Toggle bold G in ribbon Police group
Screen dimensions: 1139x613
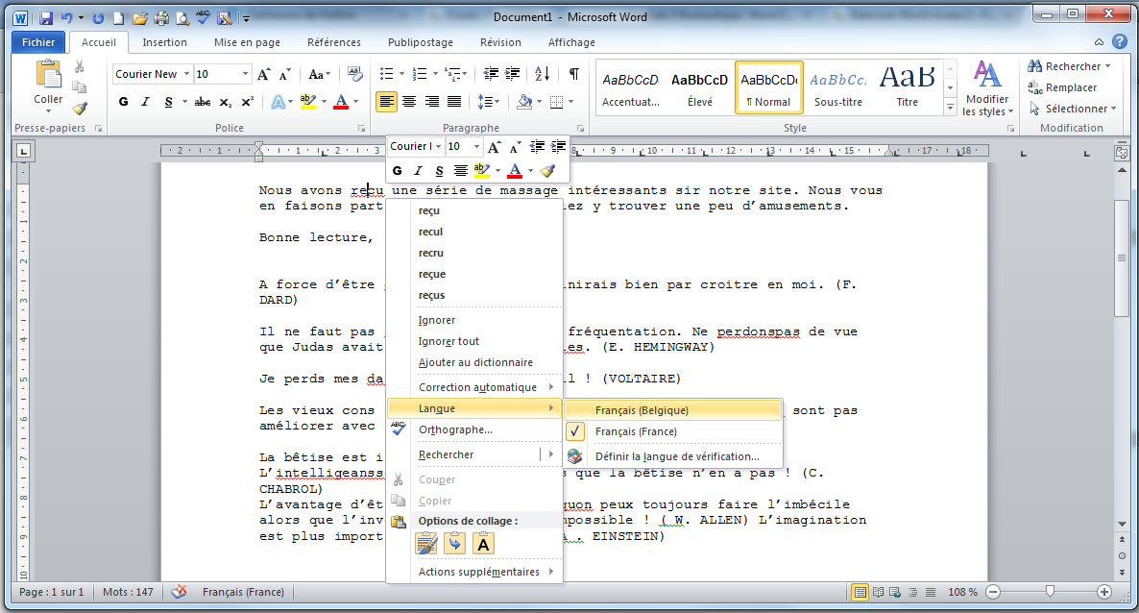(x=124, y=102)
